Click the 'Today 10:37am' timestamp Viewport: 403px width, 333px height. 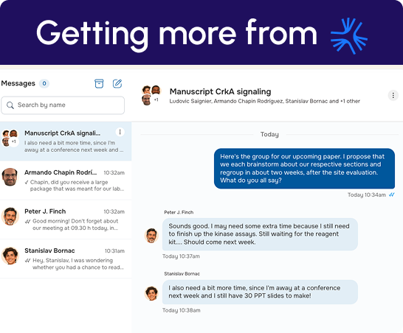[181, 256]
